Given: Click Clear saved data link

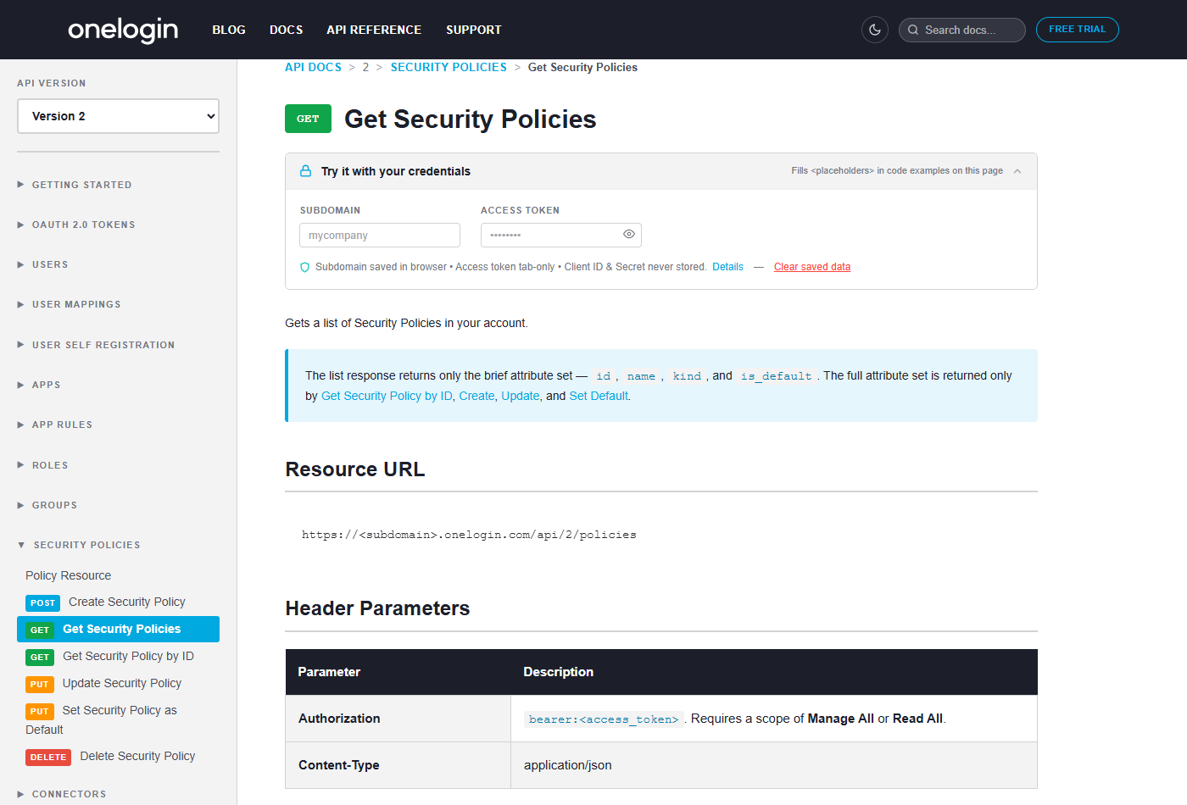Looking at the screenshot, I should pyautogui.click(x=812, y=267).
